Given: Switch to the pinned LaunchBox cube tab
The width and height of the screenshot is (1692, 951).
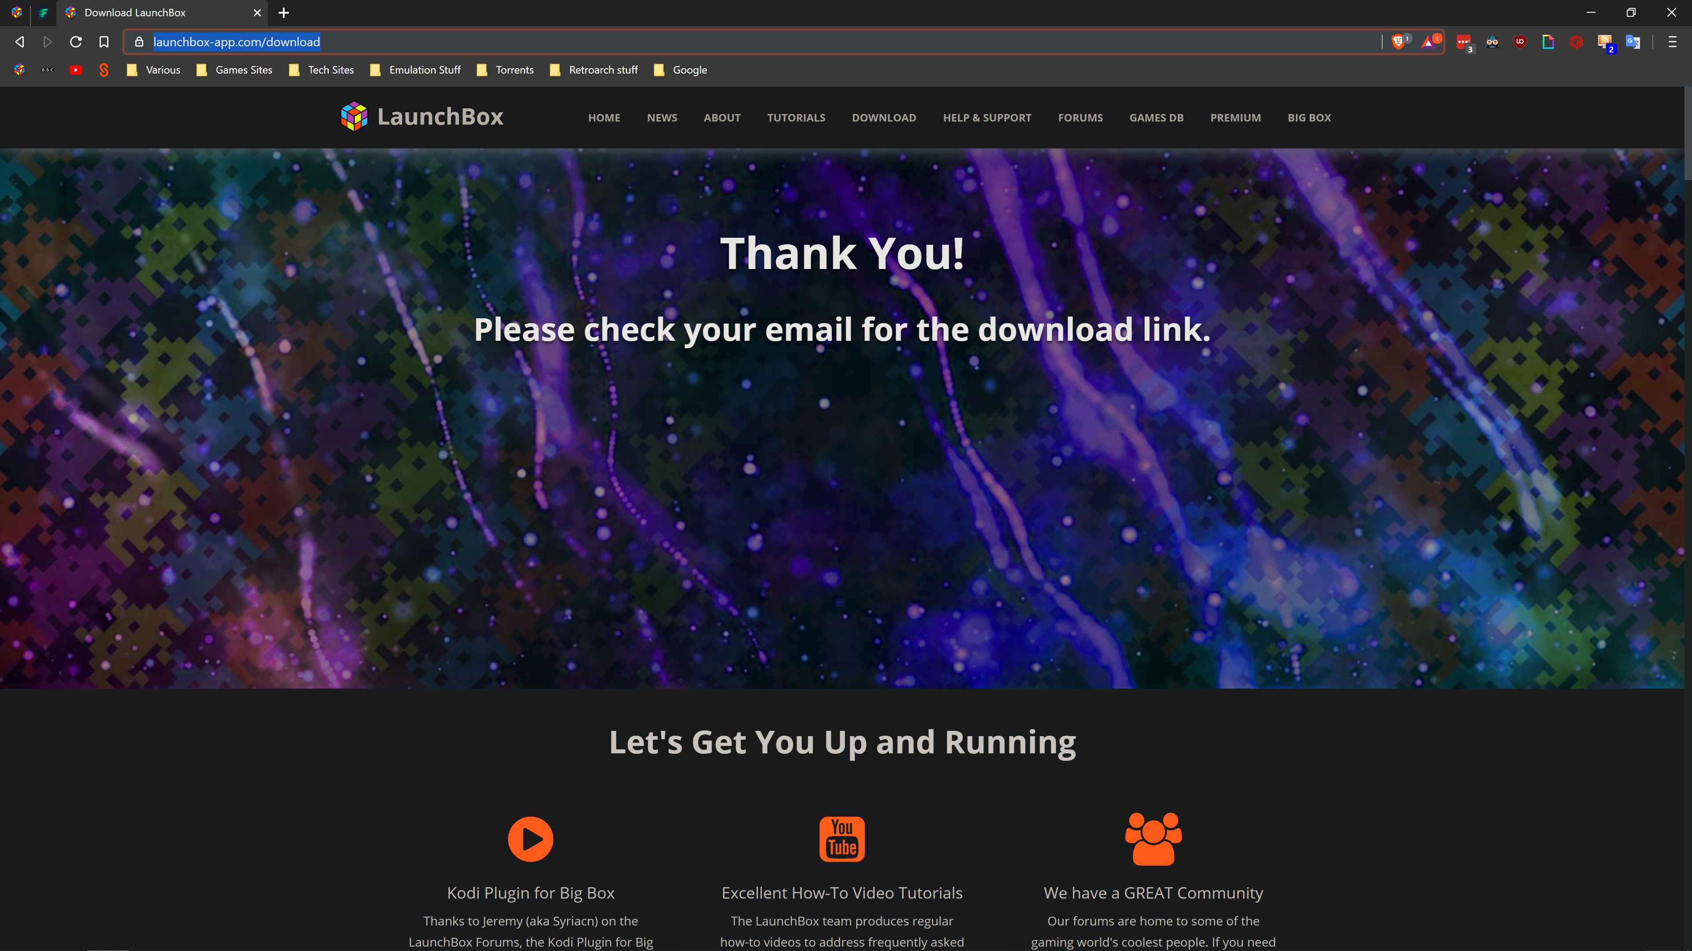Looking at the screenshot, I should pyautogui.click(x=16, y=12).
